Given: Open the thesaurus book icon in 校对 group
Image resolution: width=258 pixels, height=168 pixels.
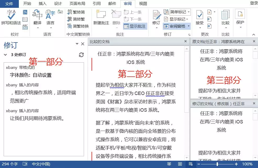Looking at the screenshot, I should pyautogui.click(x=25, y=20).
